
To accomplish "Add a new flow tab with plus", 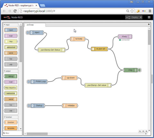I will tap(149, 24).
